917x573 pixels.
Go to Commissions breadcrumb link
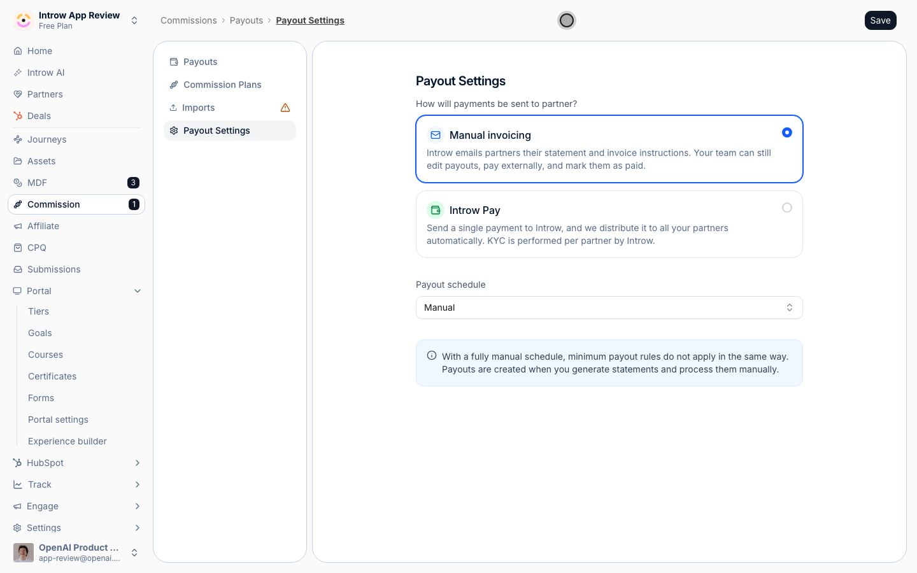(188, 20)
